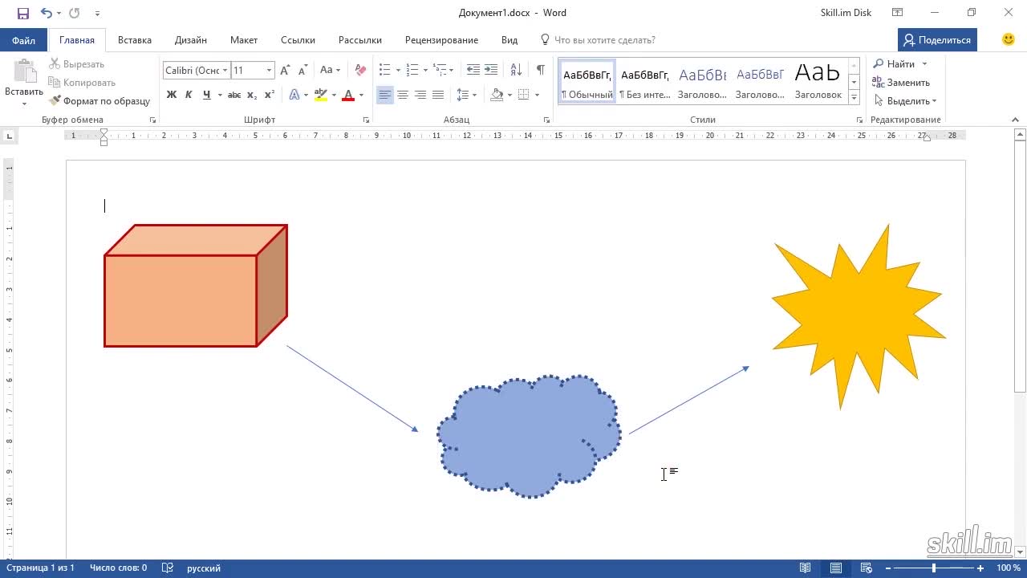Image resolution: width=1027 pixels, height=578 pixels.
Task: Switch to the Рецензирование tab
Action: [441, 40]
